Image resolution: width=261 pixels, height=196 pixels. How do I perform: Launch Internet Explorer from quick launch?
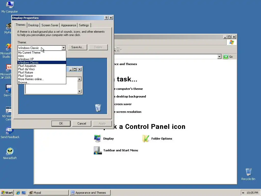coord(18,193)
